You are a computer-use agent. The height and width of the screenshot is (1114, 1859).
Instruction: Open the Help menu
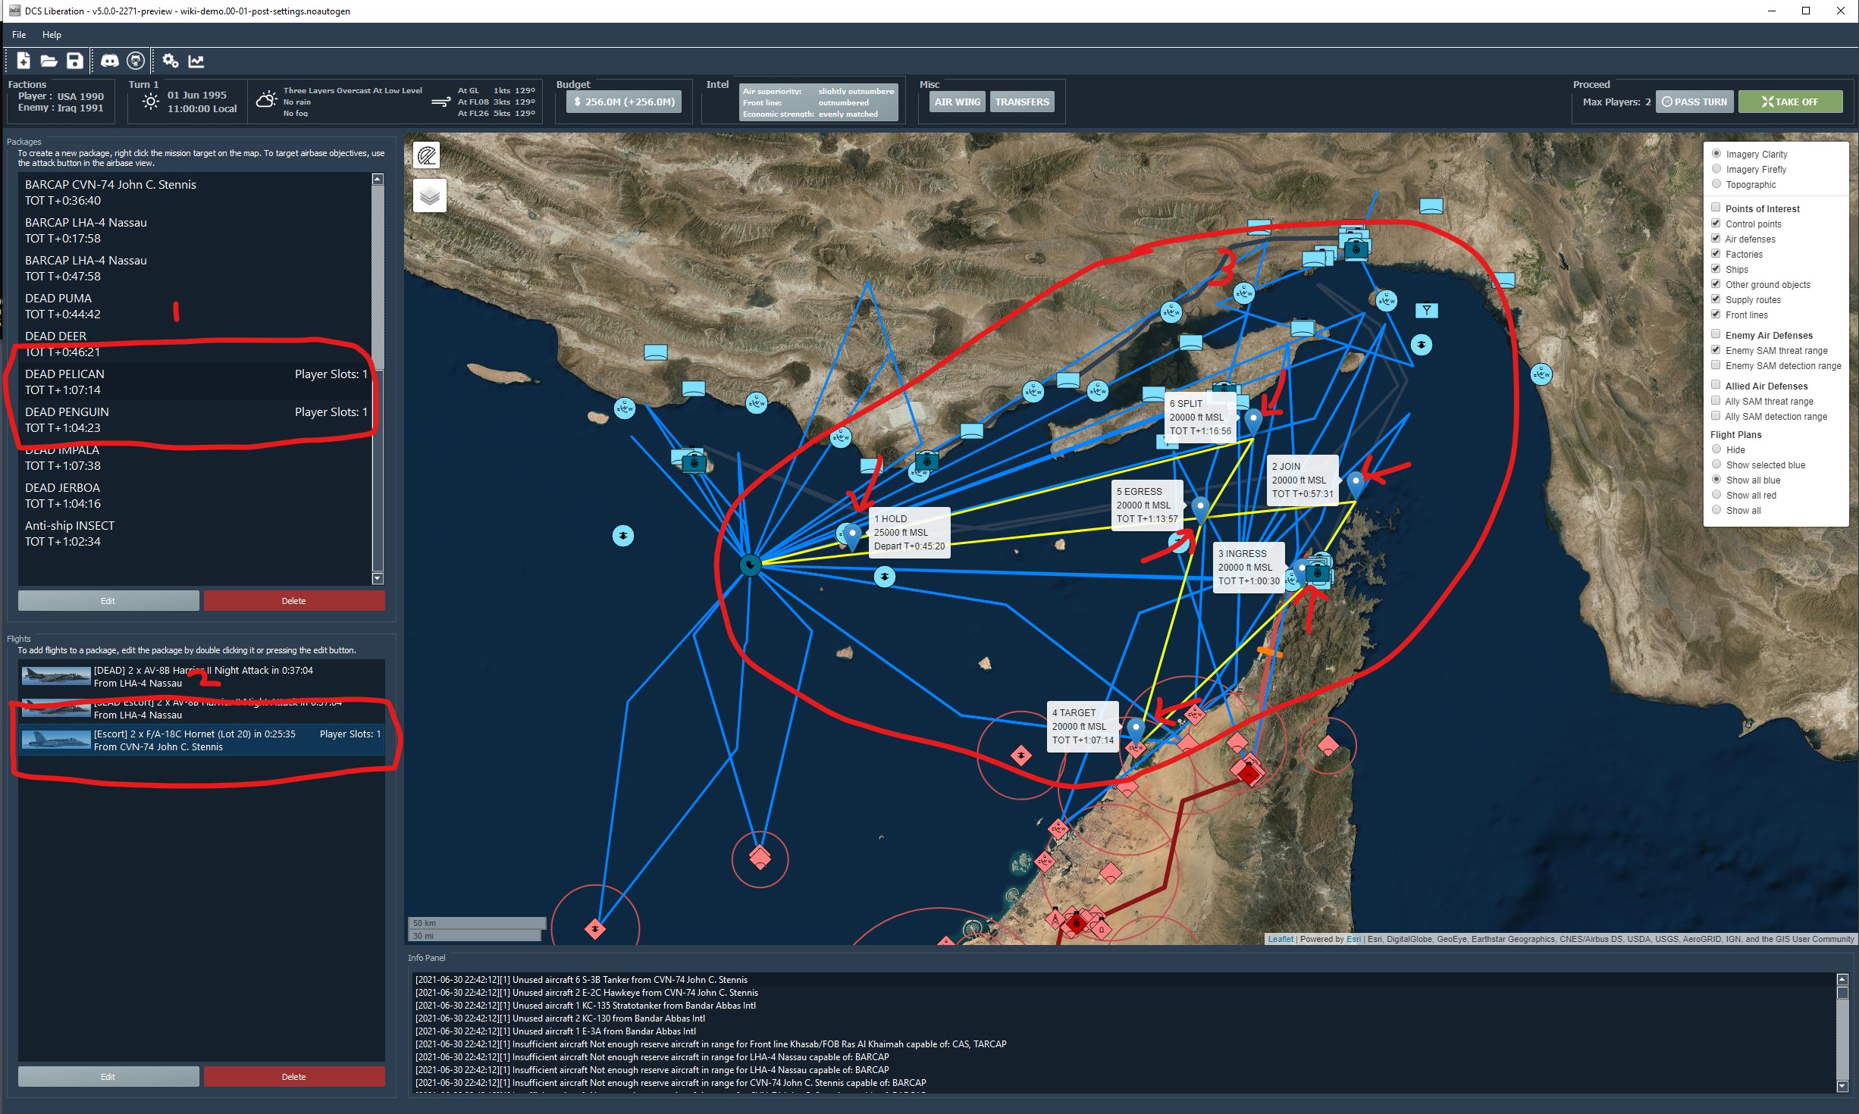point(52,35)
